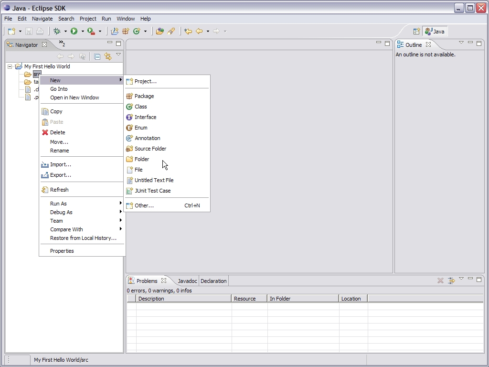489x367 pixels.
Task: Click Delete in the context menu
Action: pyautogui.click(x=82, y=132)
